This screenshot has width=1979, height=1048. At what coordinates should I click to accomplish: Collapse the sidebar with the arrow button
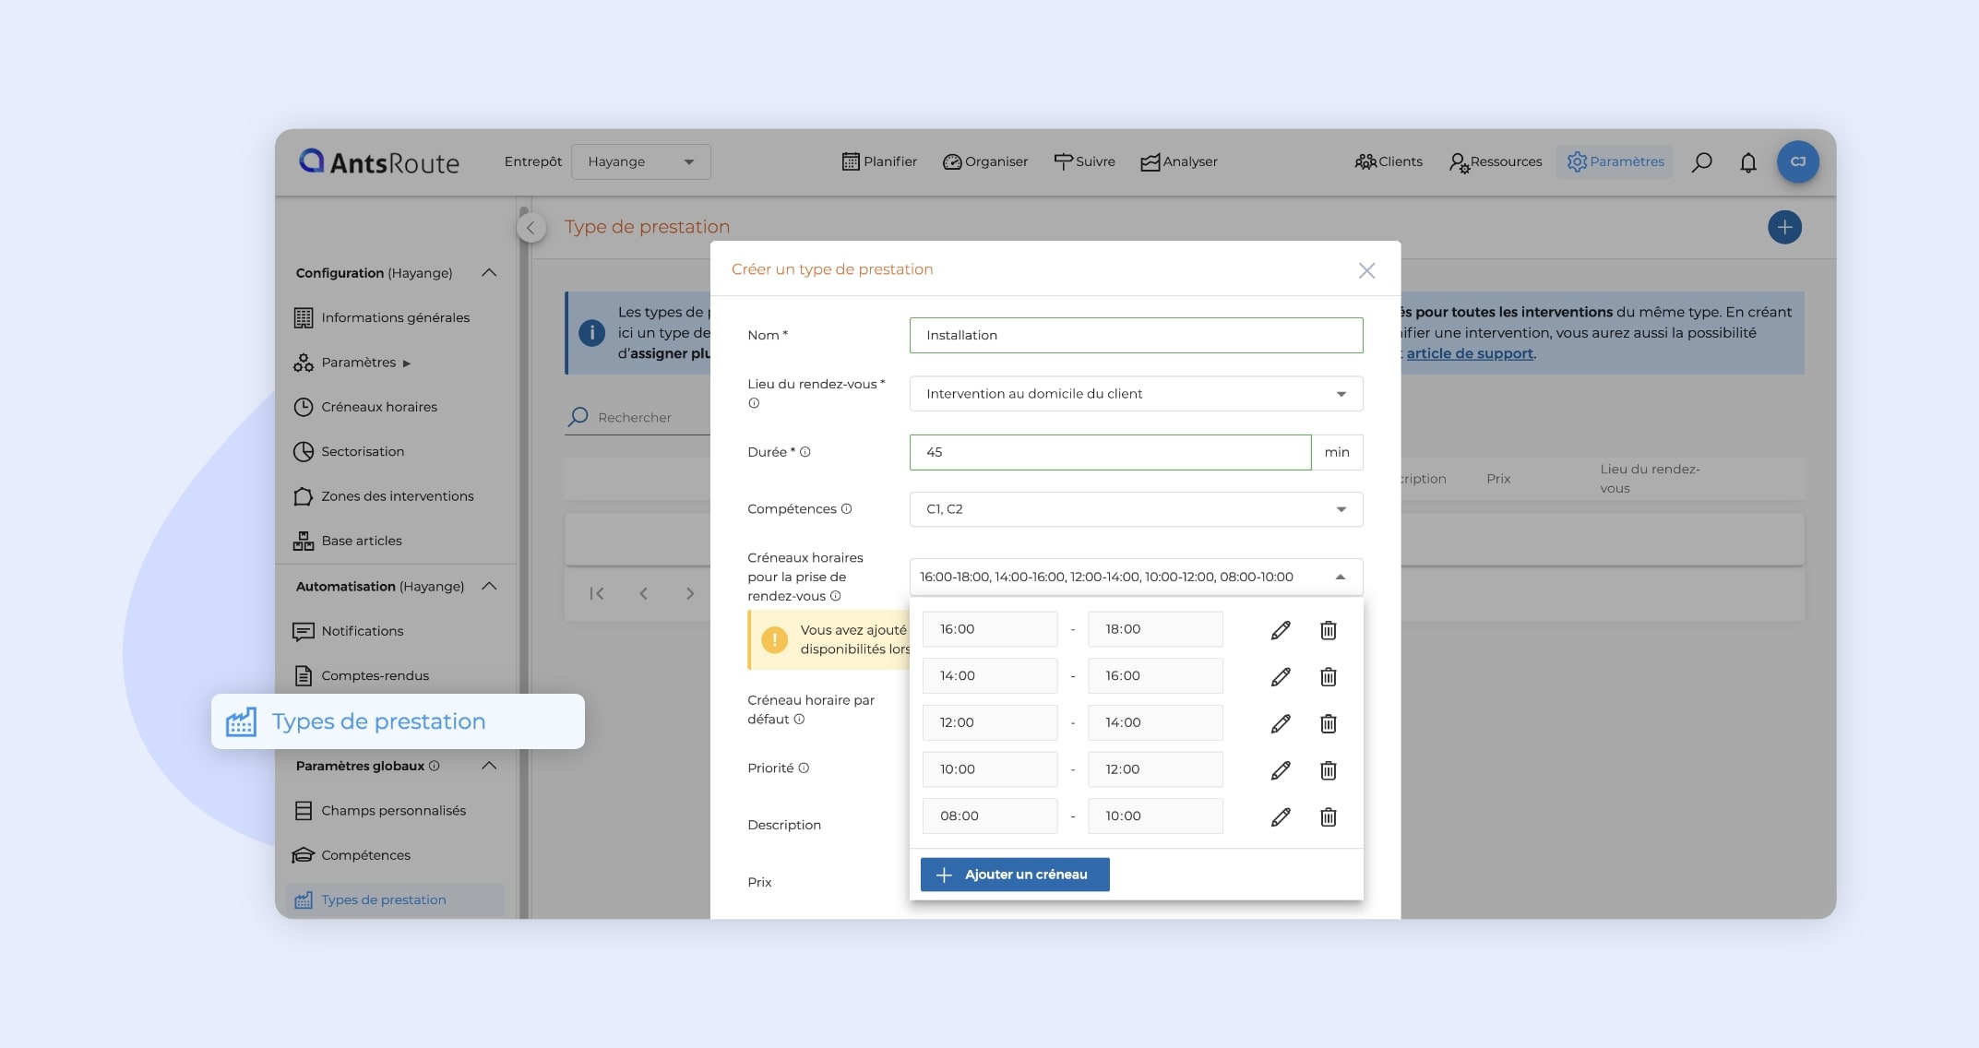coord(531,227)
